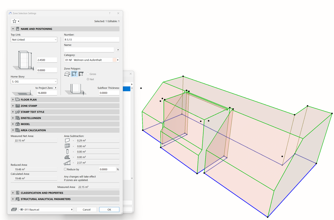Image resolution: width=334 pixels, height=220 pixels.
Task: Click the bottom offset field 0.0000
Action: 47,70
